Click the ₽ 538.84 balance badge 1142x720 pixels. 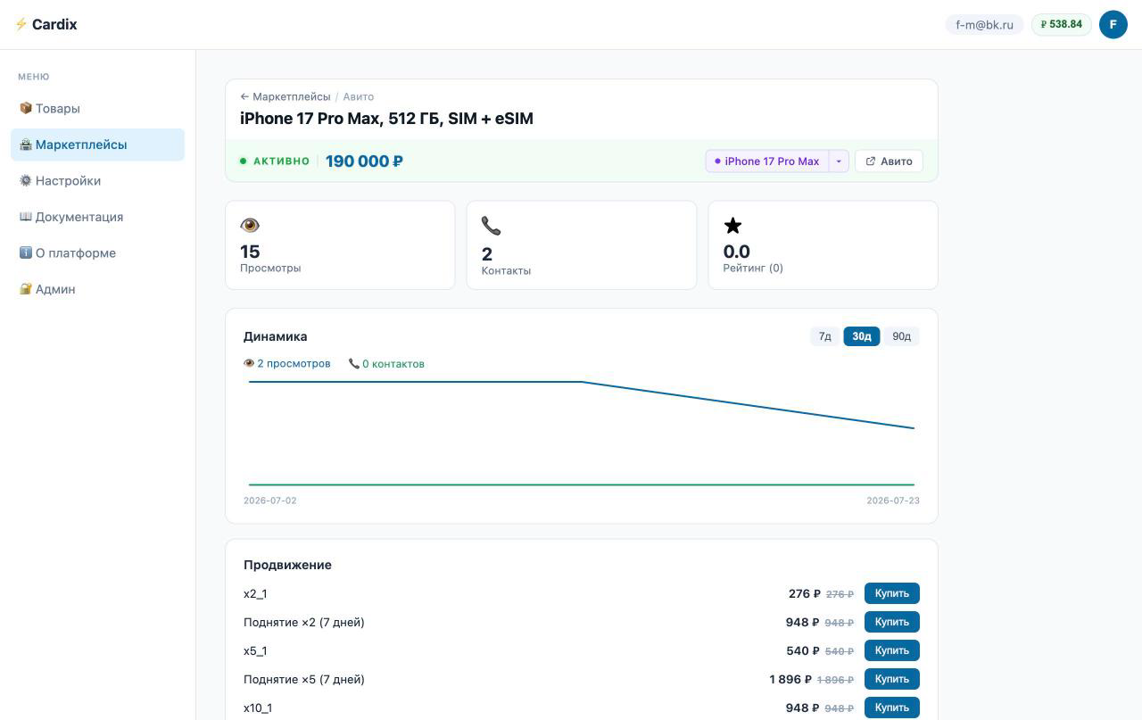[x=1062, y=24]
